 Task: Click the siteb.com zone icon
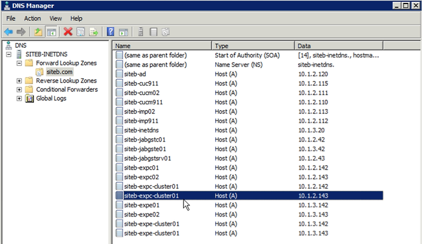39,72
